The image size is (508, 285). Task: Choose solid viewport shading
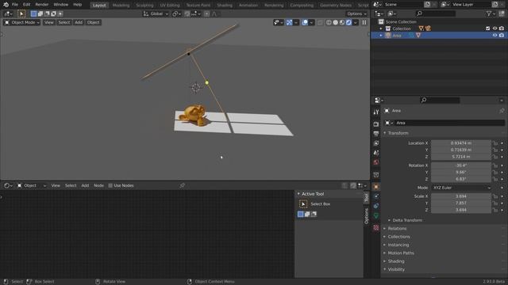tap(335, 22)
